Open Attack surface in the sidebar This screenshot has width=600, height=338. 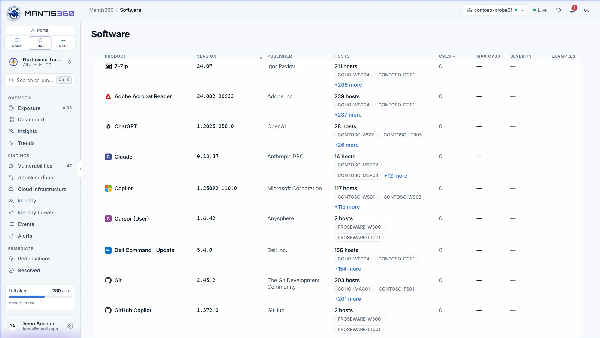coord(40,178)
